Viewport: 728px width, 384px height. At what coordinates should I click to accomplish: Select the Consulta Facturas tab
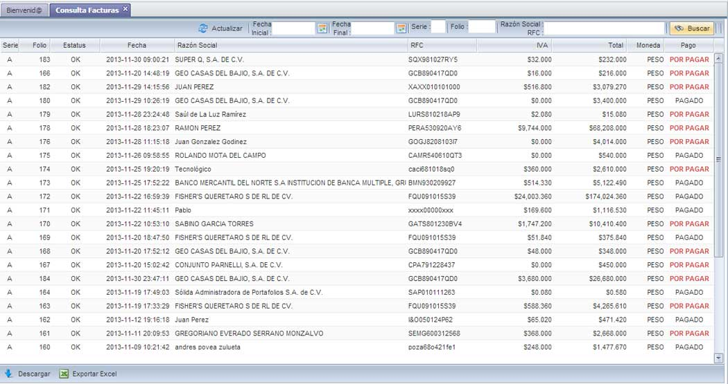tap(86, 10)
